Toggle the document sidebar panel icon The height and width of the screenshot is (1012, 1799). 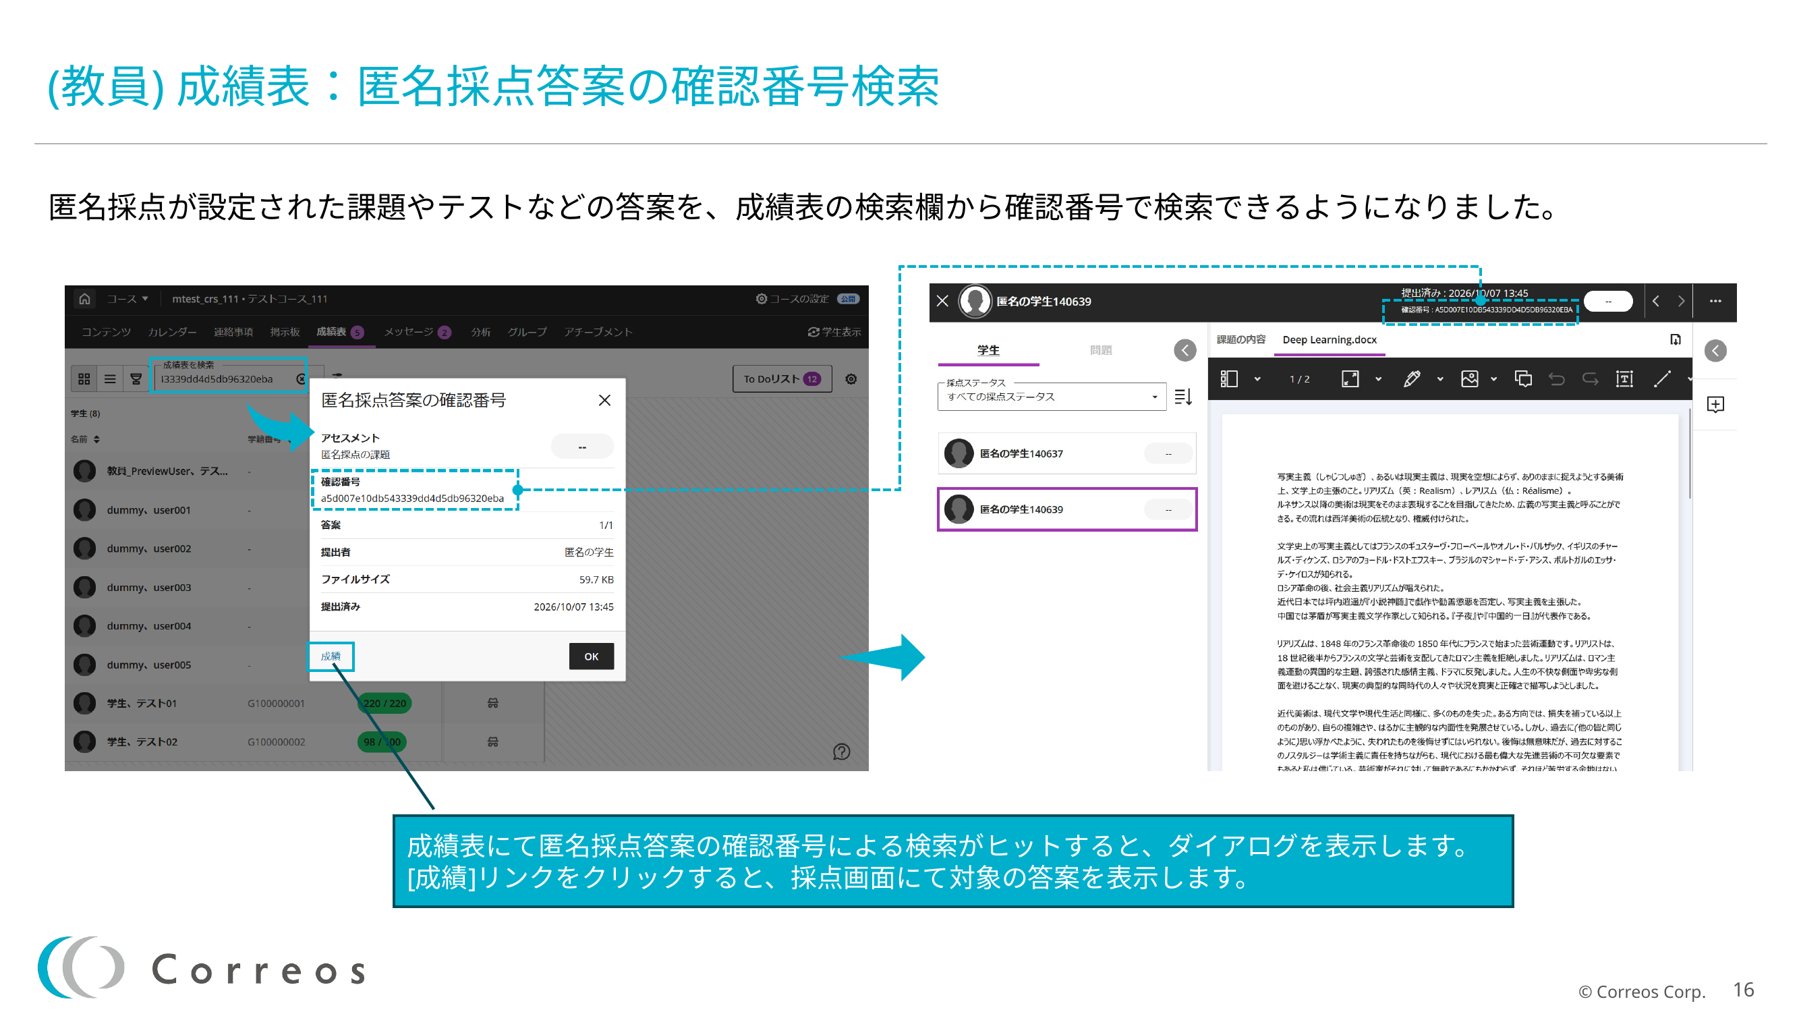pyautogui.click(x=1228, y=378)
